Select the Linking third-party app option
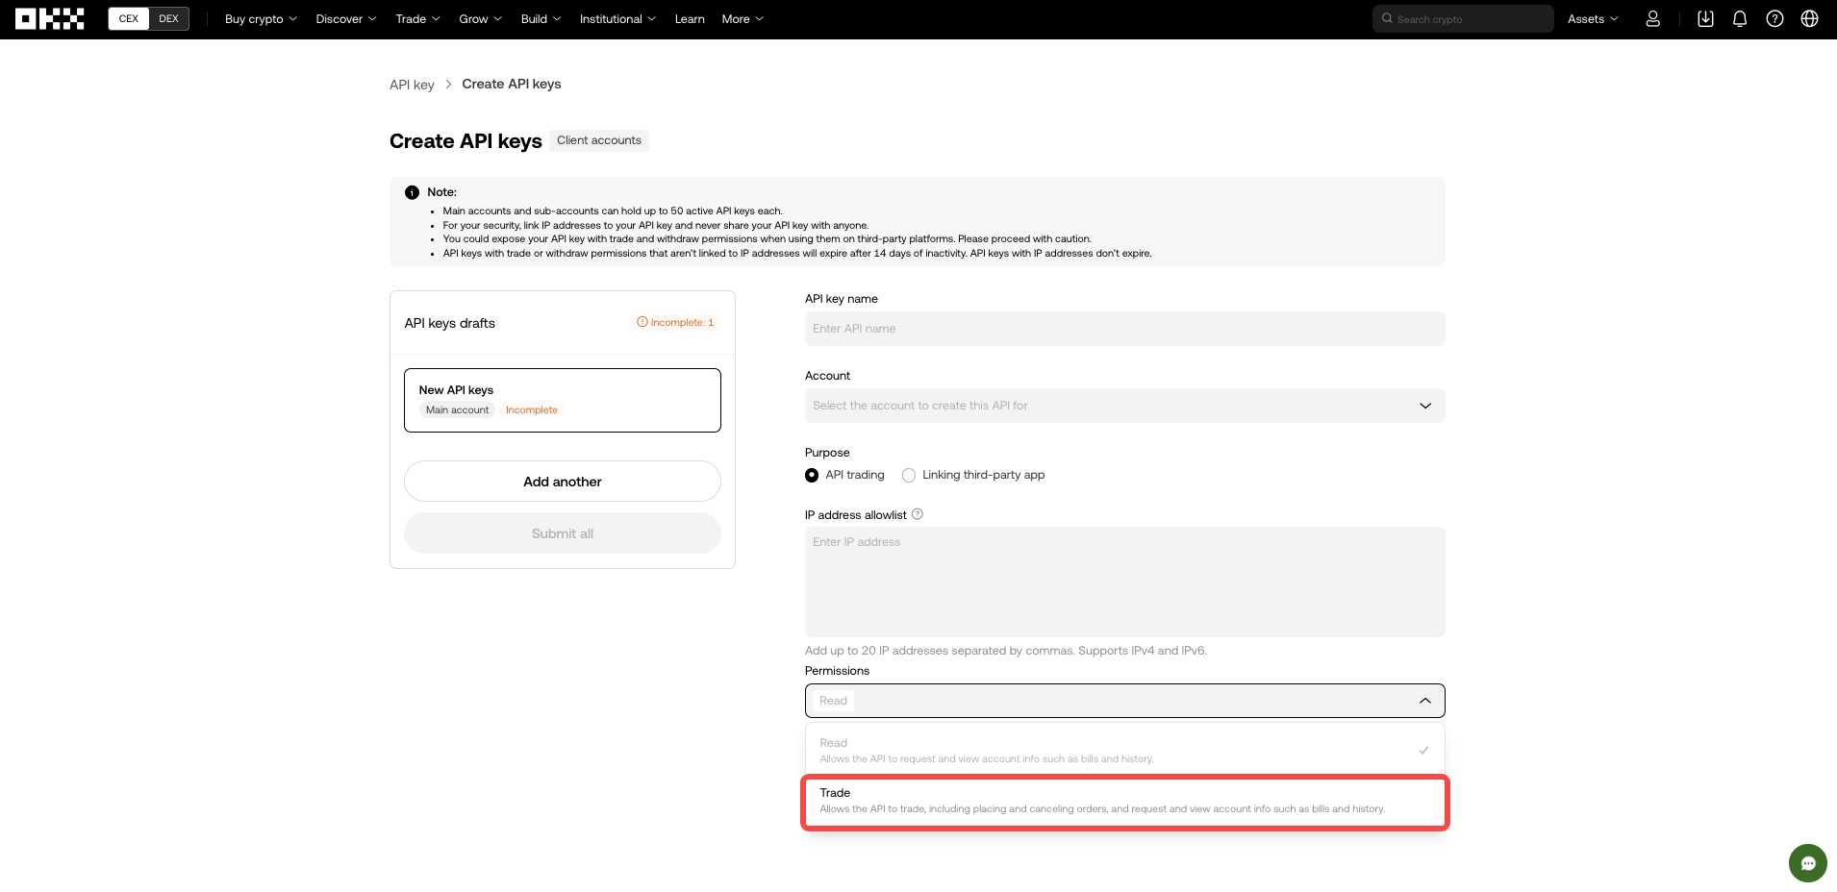Viewport: 1837px width, 892px height. coord(908,475)
